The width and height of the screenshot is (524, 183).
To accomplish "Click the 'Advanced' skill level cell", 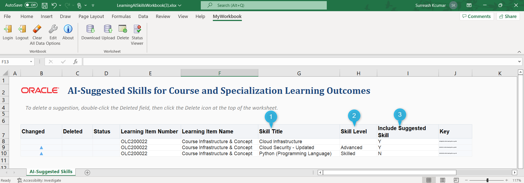I will click(x=358, y=148).
